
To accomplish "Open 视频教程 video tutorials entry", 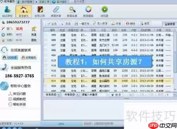I will 17,99.
